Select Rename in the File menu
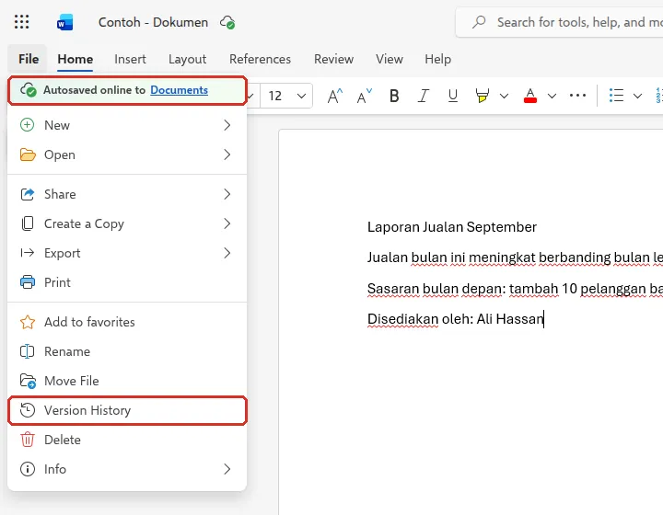 tap(127, 351)
